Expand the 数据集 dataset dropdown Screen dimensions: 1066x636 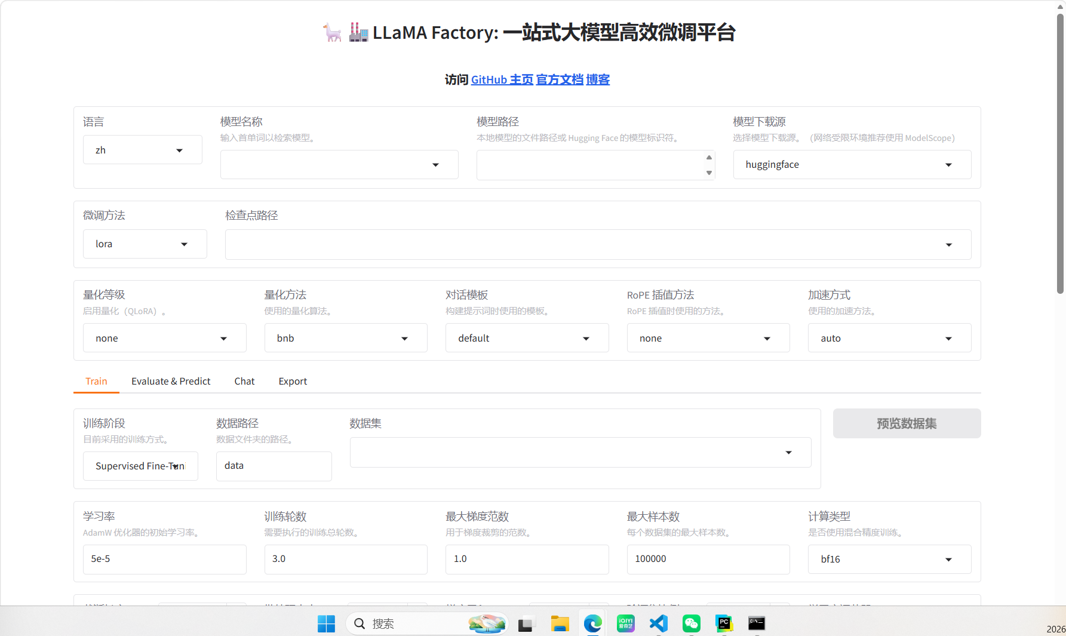[580, 452]
